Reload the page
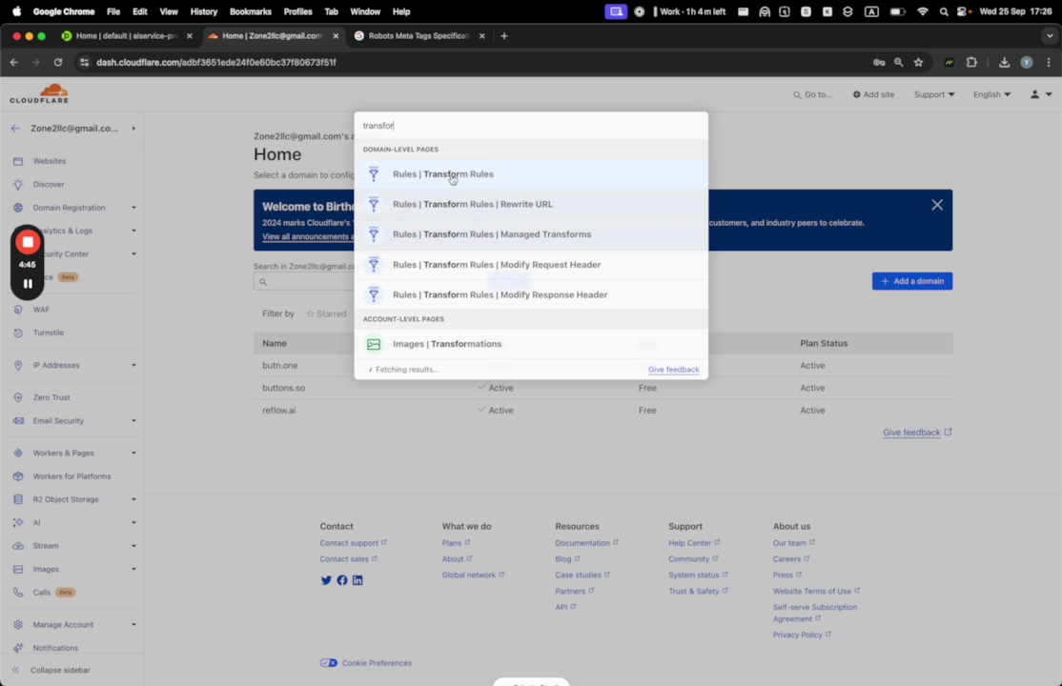The image size is (1062, 686). 58,62
